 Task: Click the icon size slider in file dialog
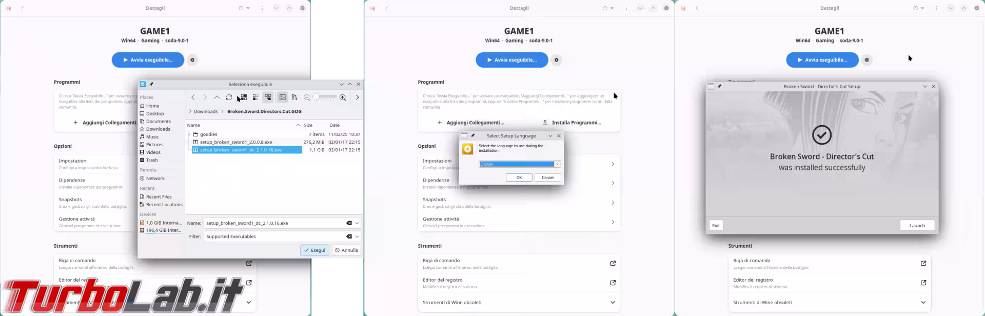point(325,97)
